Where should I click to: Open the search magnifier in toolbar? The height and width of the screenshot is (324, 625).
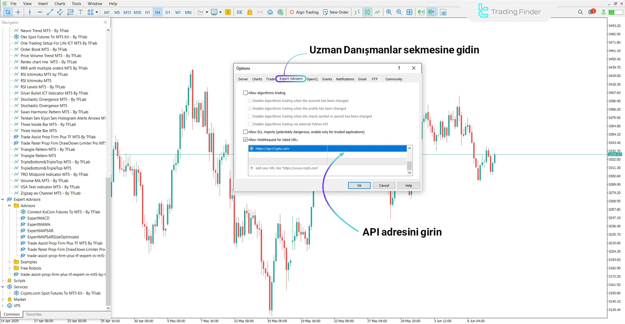point(580,12)
